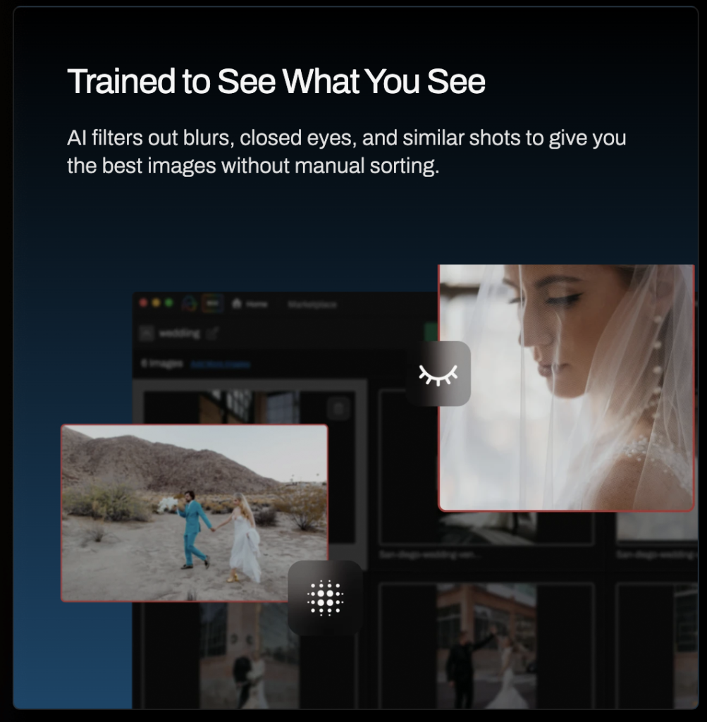Click the green button at the toolbar's right
707x722 pixels.
pyautogui.click(x=431, y=333)
